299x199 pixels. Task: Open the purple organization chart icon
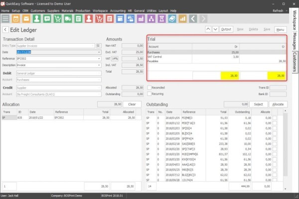click(151, 19)
